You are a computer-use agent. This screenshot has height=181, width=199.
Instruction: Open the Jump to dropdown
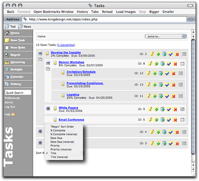click(x=165, y=36)
